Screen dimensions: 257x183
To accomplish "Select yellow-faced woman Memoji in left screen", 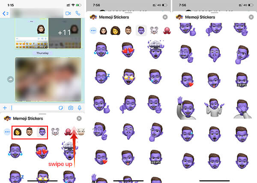I will pos(18,132).
